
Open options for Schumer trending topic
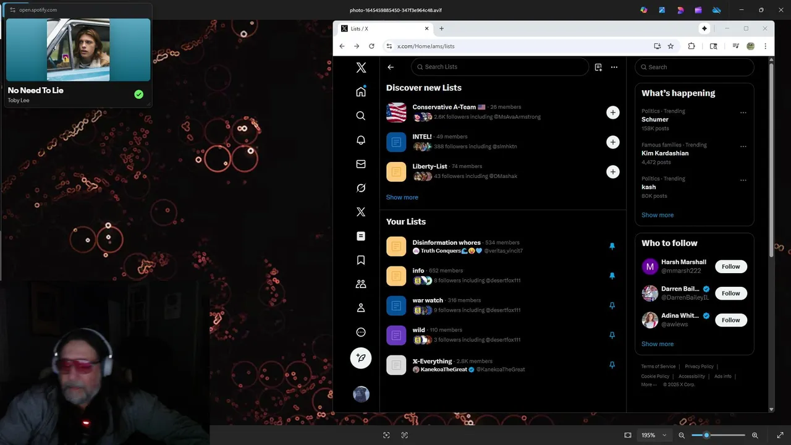743,112
